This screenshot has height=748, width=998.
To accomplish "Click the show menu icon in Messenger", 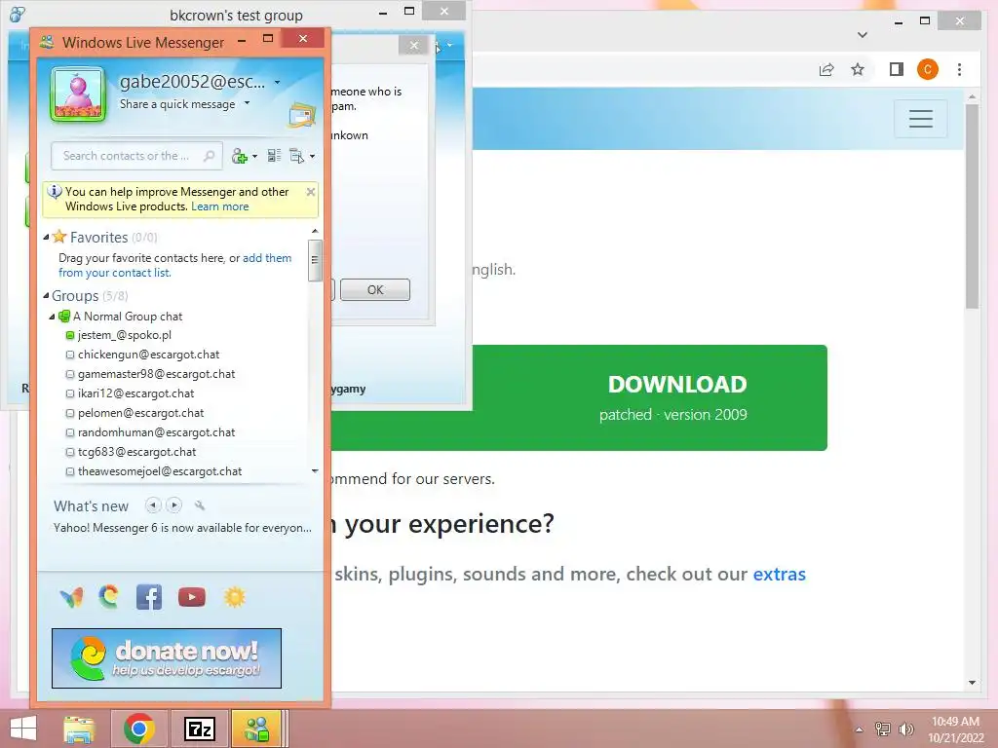I will point(296,156).
